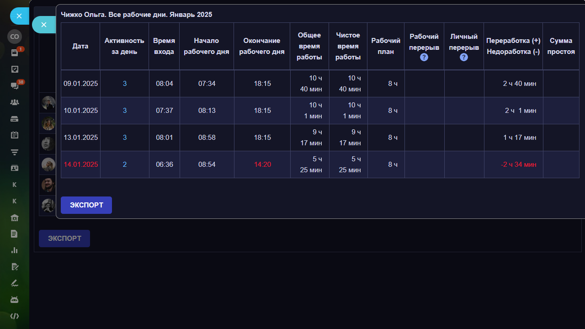The width and height of the screenshot is (585, 329).
Task: Click the dimmed ЭКСПОРТ button behind the popup
Action: tap(64, 239)
